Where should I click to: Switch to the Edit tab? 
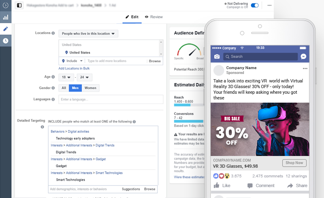click(132, 17)
